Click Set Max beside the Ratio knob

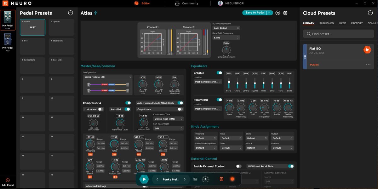click(x=124, y=148)
